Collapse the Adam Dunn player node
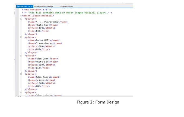This screenshot has height=117, width=184. click(x=21, y=56)
